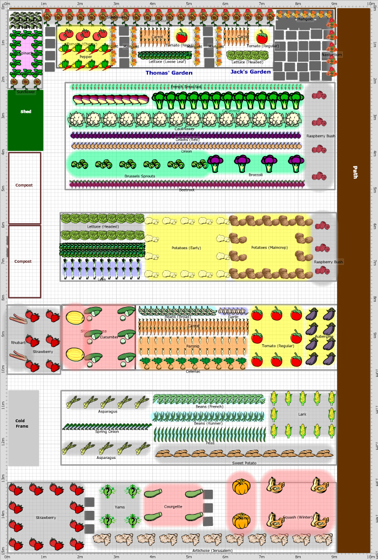378x560 pixels.
Task: Select the headed lettuce row in Jack's Garden
Action: coord(247,55)
